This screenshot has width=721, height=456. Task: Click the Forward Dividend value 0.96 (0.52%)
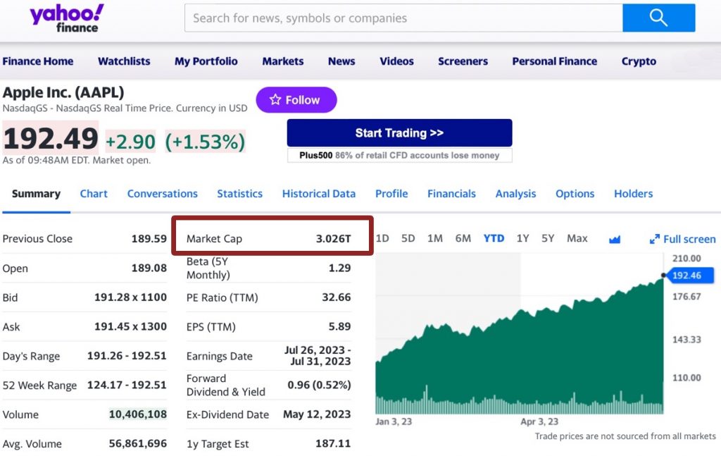(319, 385)
